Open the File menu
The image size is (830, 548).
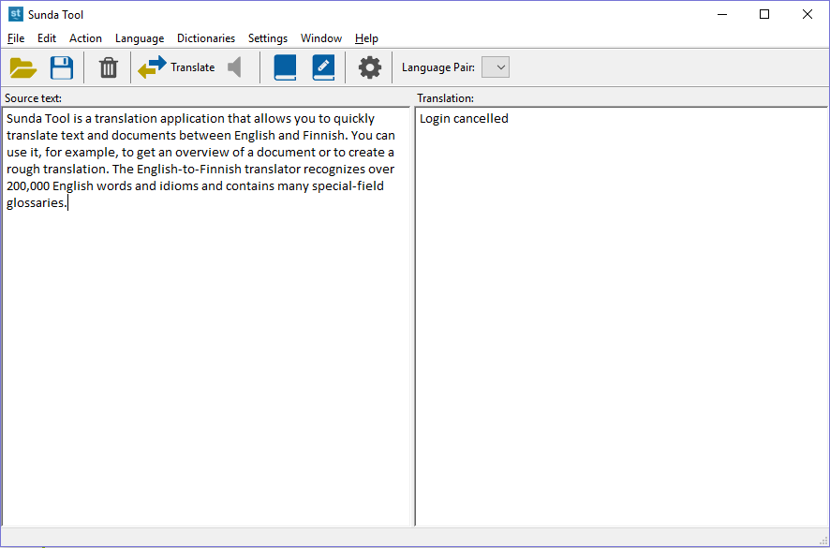pos(15,38)
